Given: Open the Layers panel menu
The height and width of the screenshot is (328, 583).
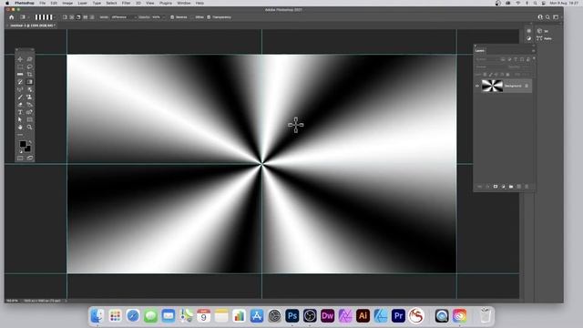Looking at the screenshot, I should coord(533,51).
